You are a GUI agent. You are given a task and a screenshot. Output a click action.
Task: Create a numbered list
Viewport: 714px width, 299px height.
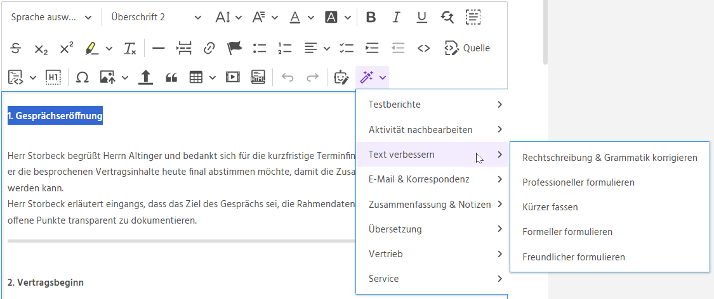(x=285, y=48)
